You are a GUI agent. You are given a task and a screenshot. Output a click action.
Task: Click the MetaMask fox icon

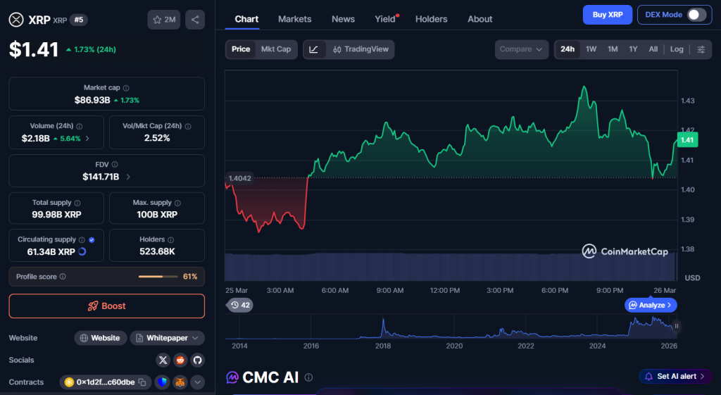[x=180, y=382]
